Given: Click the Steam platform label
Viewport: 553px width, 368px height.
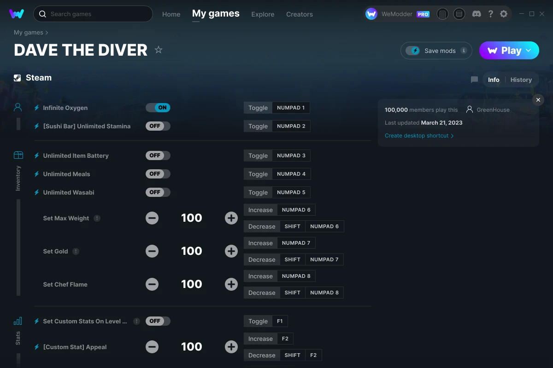Looking at the screenshot, I should tap(33, 78).
